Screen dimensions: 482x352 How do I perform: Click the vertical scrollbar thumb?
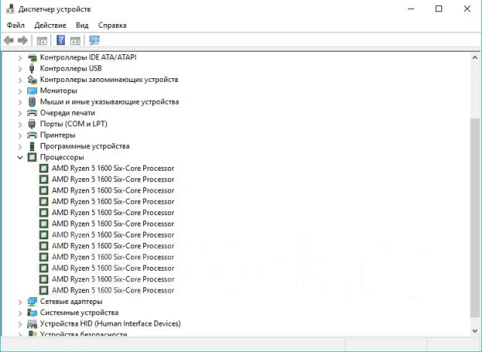474,218
